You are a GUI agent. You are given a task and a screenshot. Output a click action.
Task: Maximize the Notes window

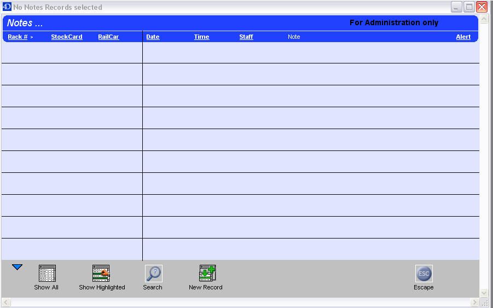(469, 7)
